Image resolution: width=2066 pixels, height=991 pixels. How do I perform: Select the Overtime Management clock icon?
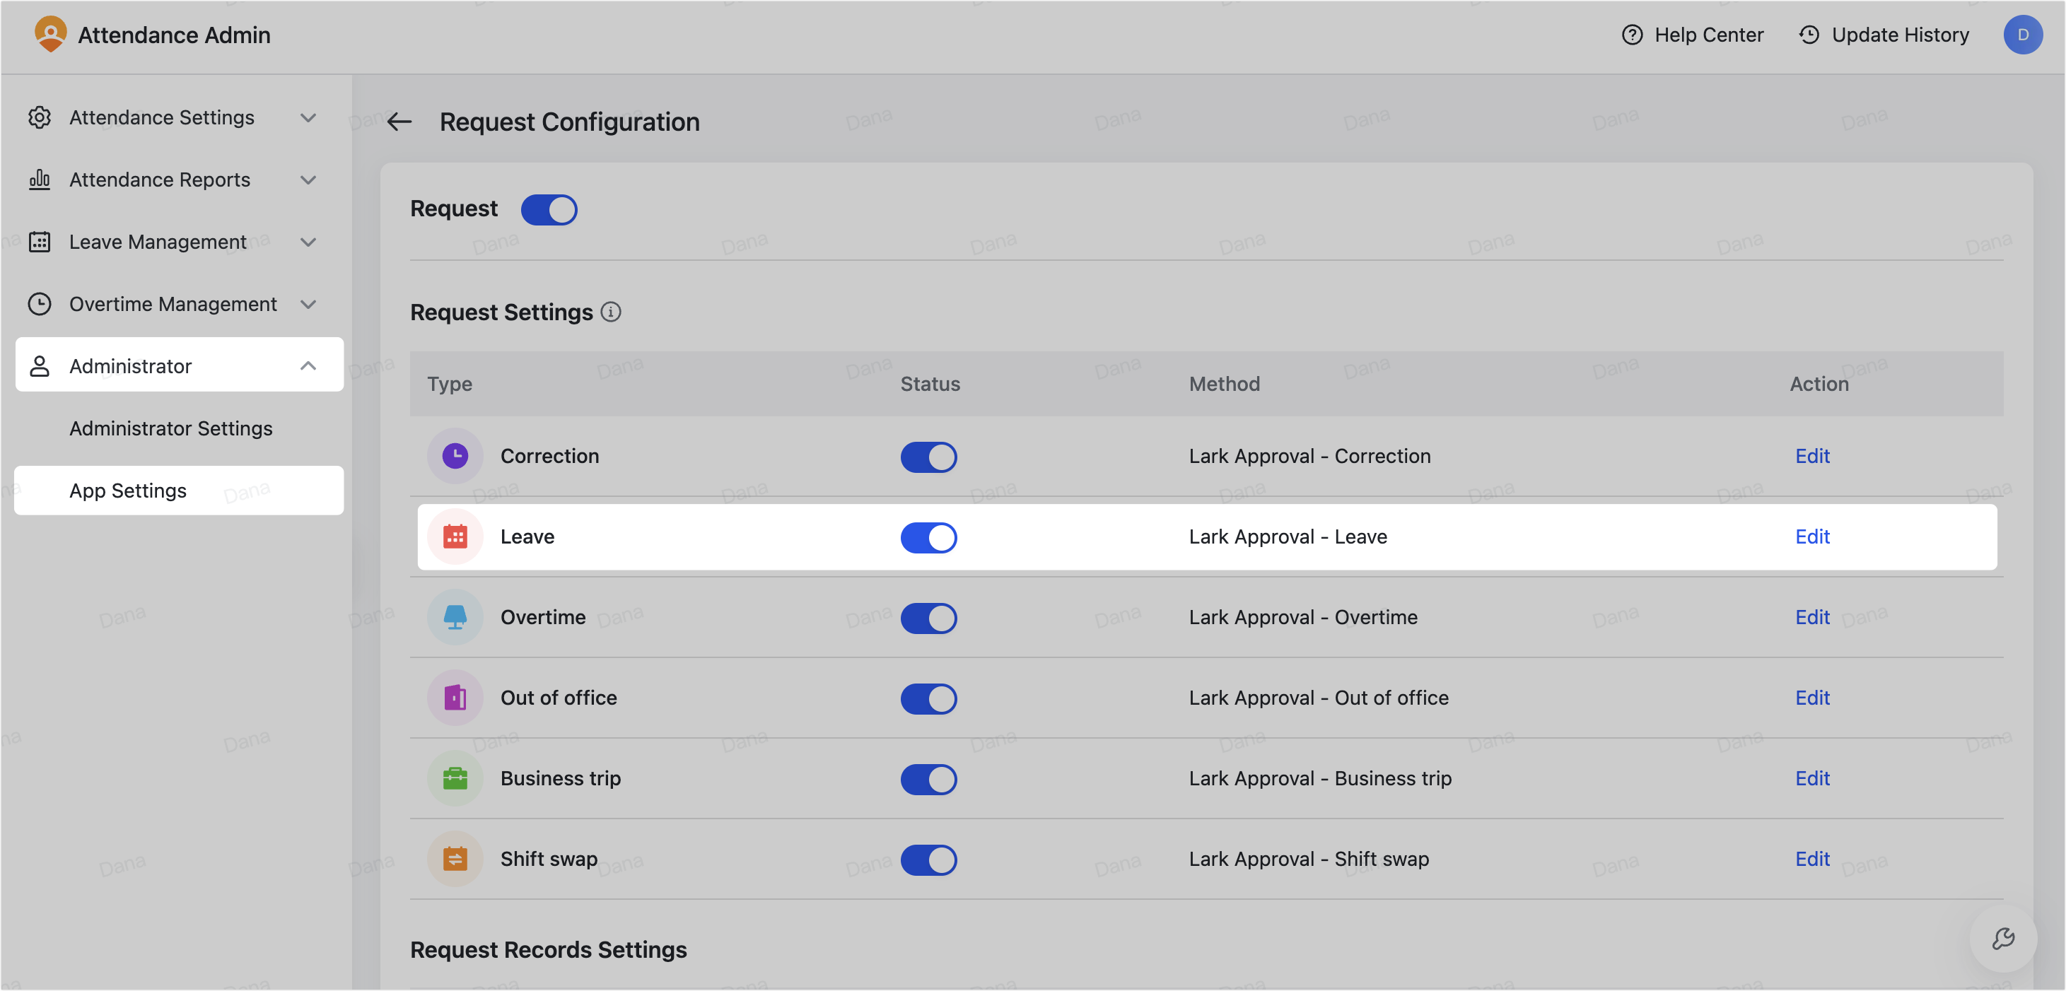coord(40,304)
